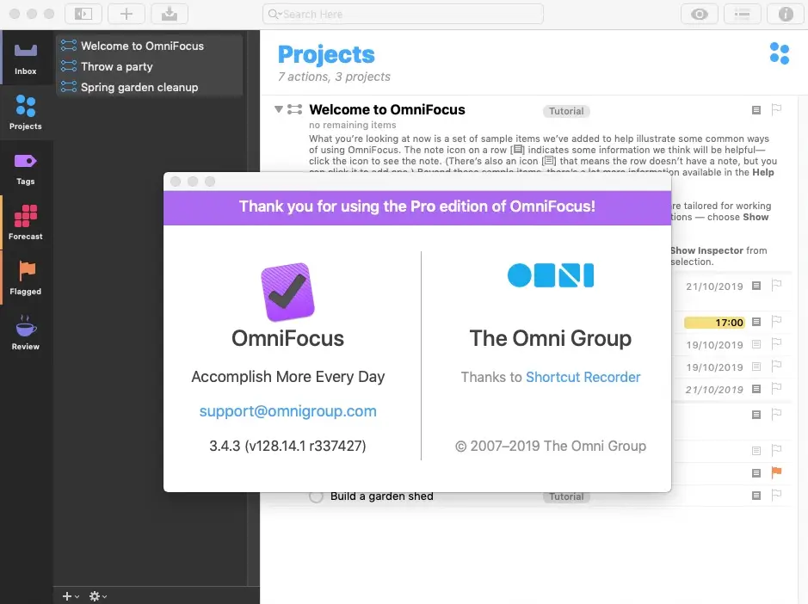Click the Omni Group logo in About window

[x=551, y=275]
